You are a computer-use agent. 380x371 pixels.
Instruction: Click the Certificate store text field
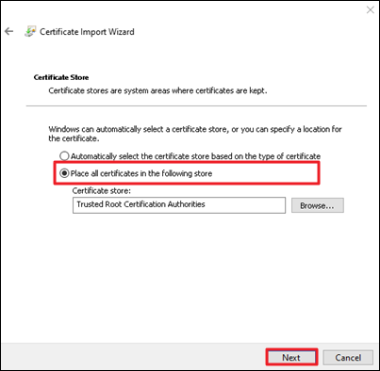click(x=179, y=205)
